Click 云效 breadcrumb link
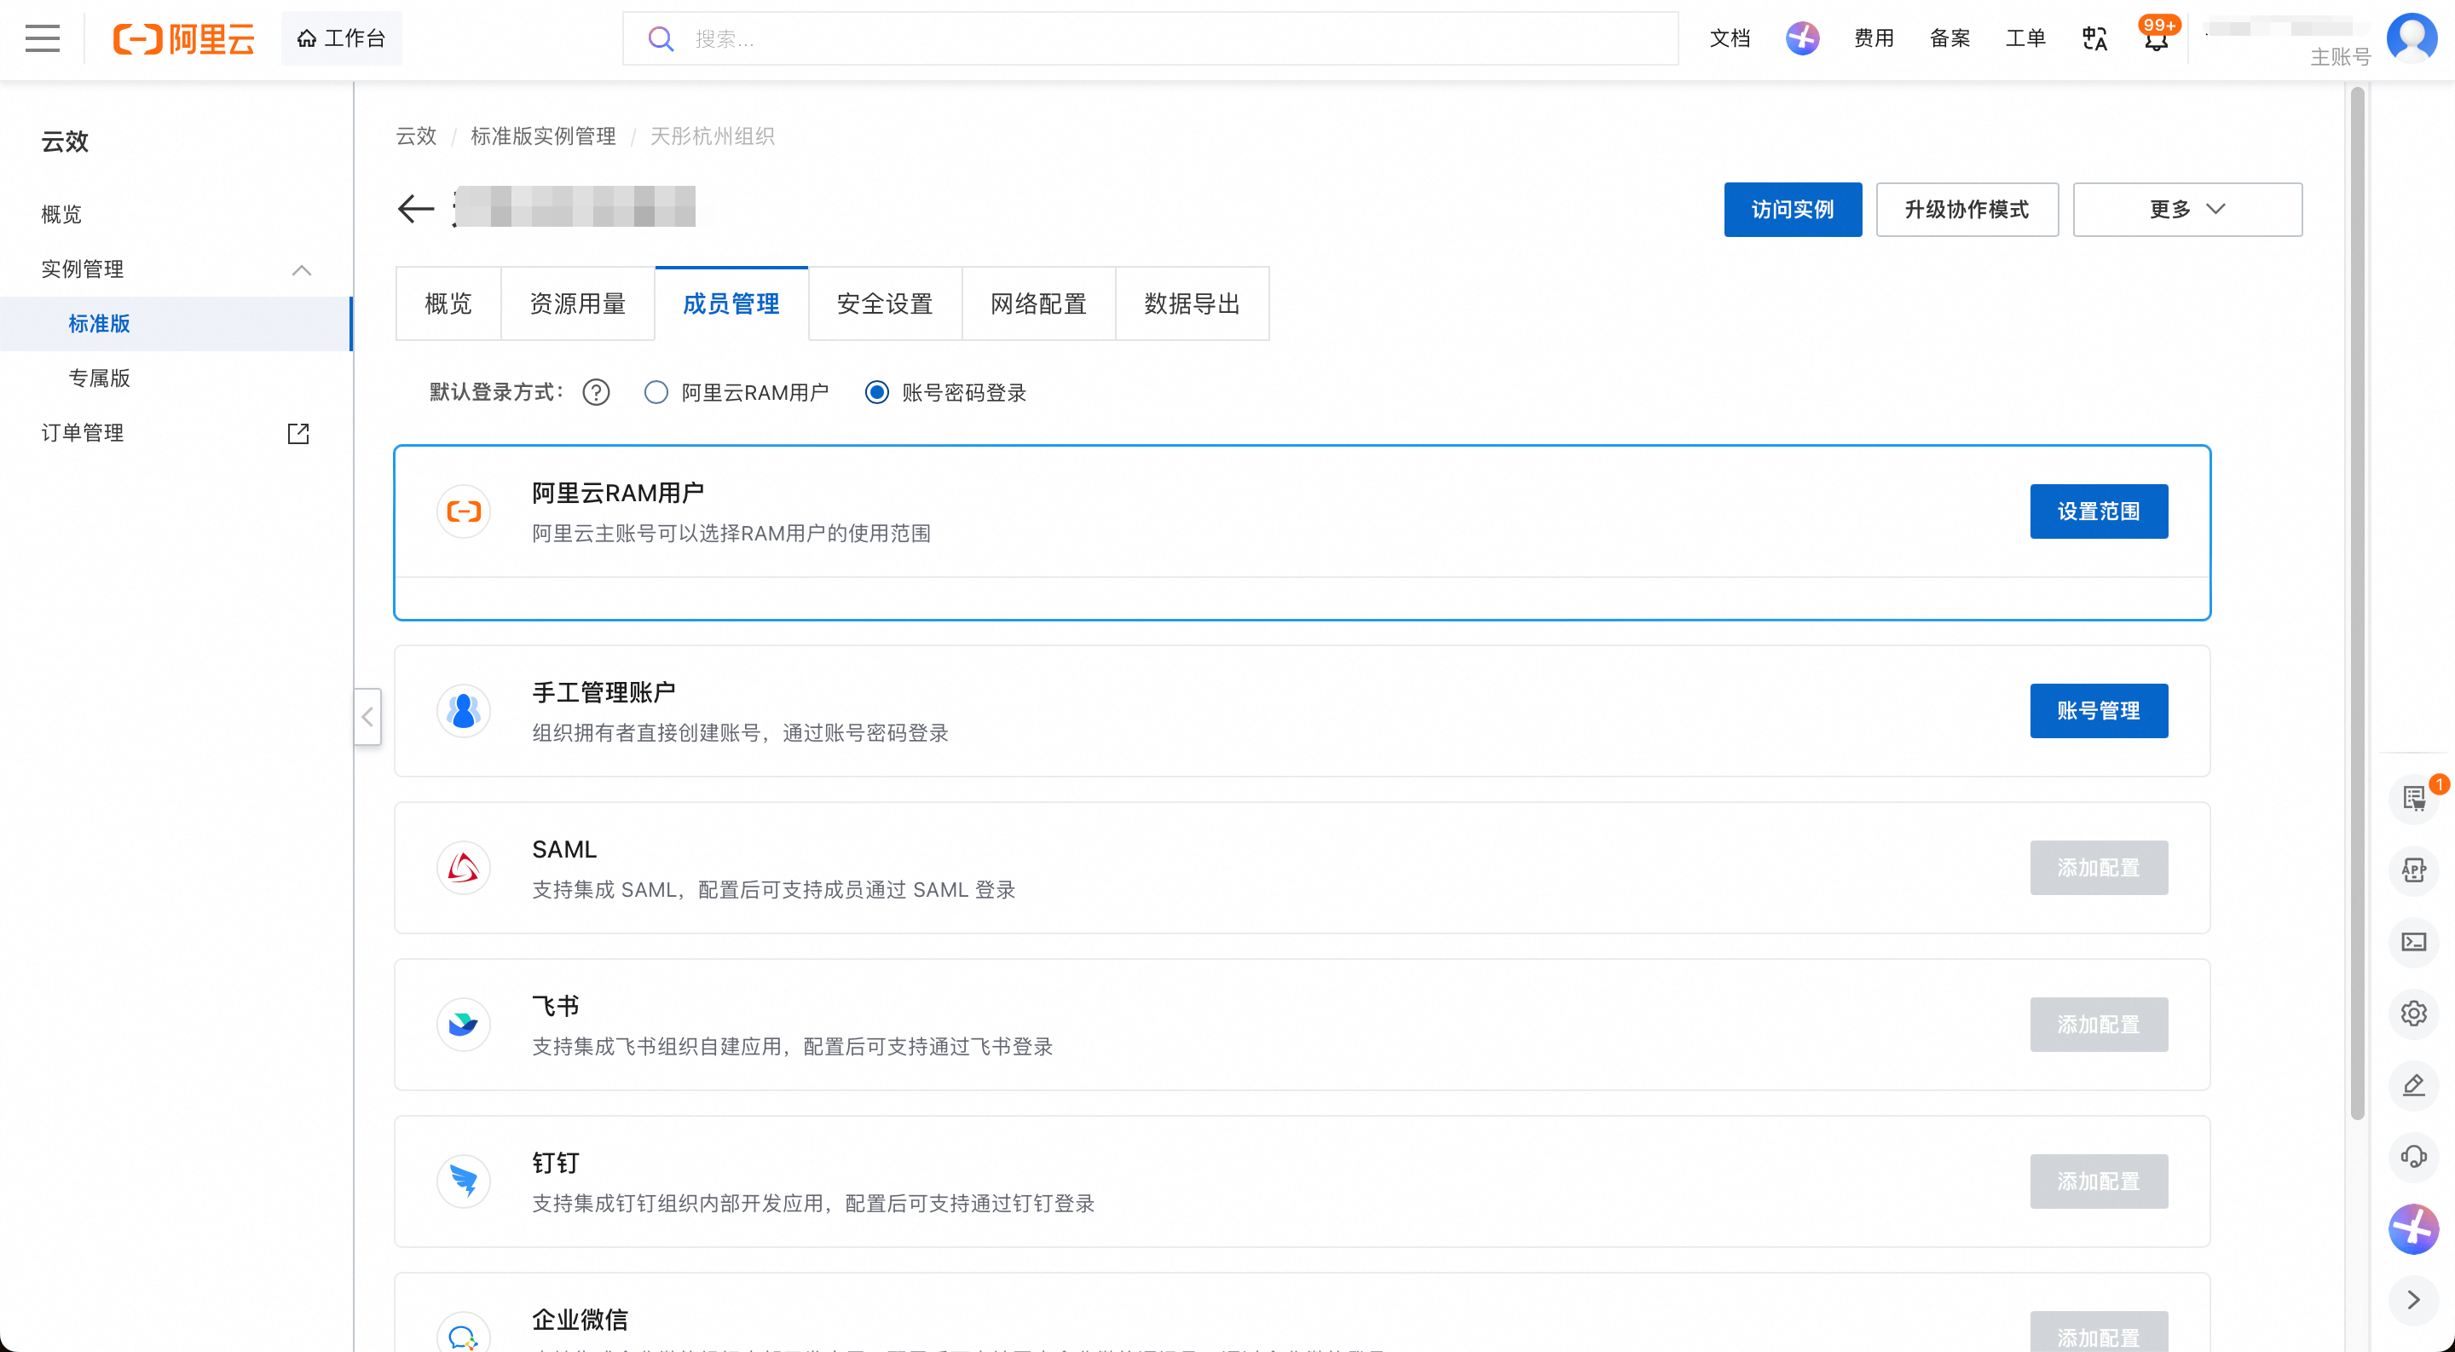 [x=417, y=136]
